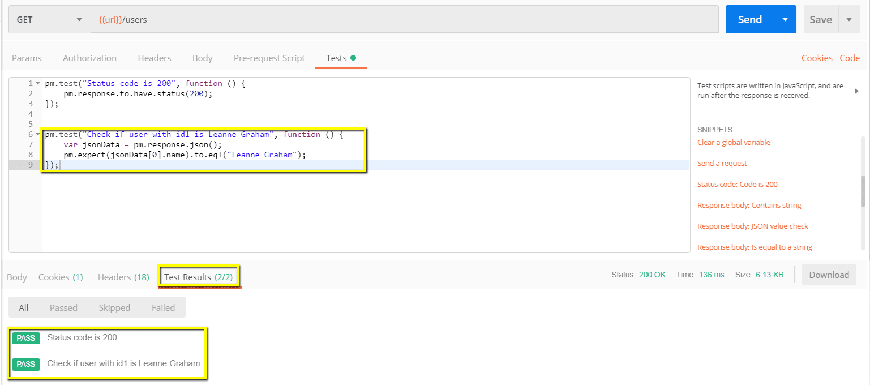Image resolution: width=870 pixels, height=385 pixels.
Task: Click the Save button
Action: point(820,20)
